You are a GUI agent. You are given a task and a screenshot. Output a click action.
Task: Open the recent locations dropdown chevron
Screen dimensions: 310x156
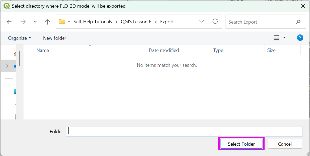[x=35, y=22]
